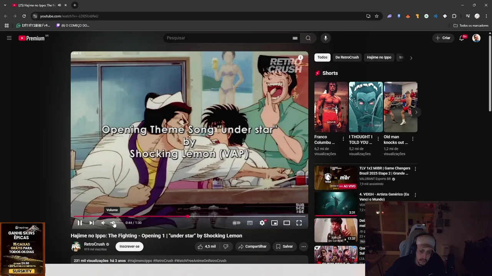Open a new browser tab
This screenshot has height=276, width=492.
pyautogui.click(x=75, y=5)
